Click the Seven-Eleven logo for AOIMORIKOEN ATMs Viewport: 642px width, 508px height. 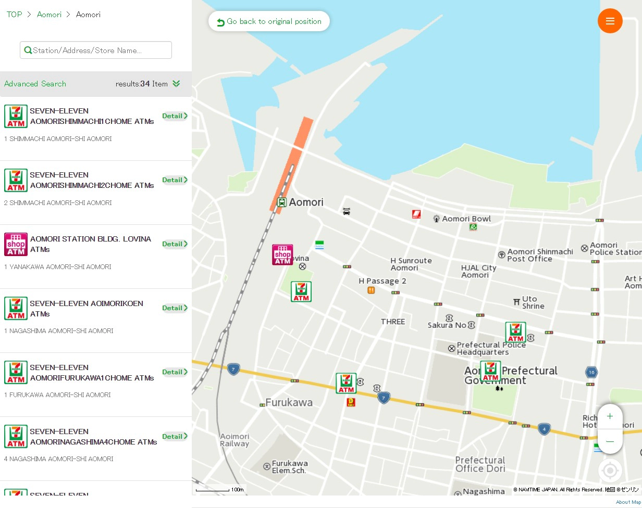point(16,308)
